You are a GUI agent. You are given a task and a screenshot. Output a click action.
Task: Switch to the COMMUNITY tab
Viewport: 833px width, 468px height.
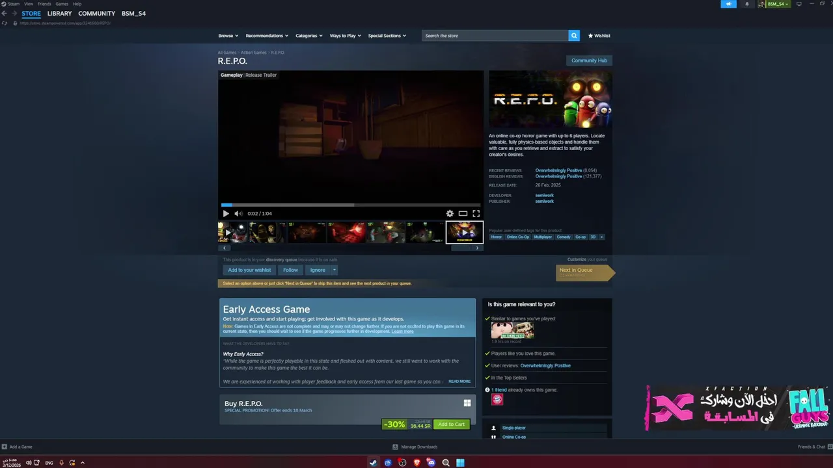pyautogui.click(x=96, y=14)
